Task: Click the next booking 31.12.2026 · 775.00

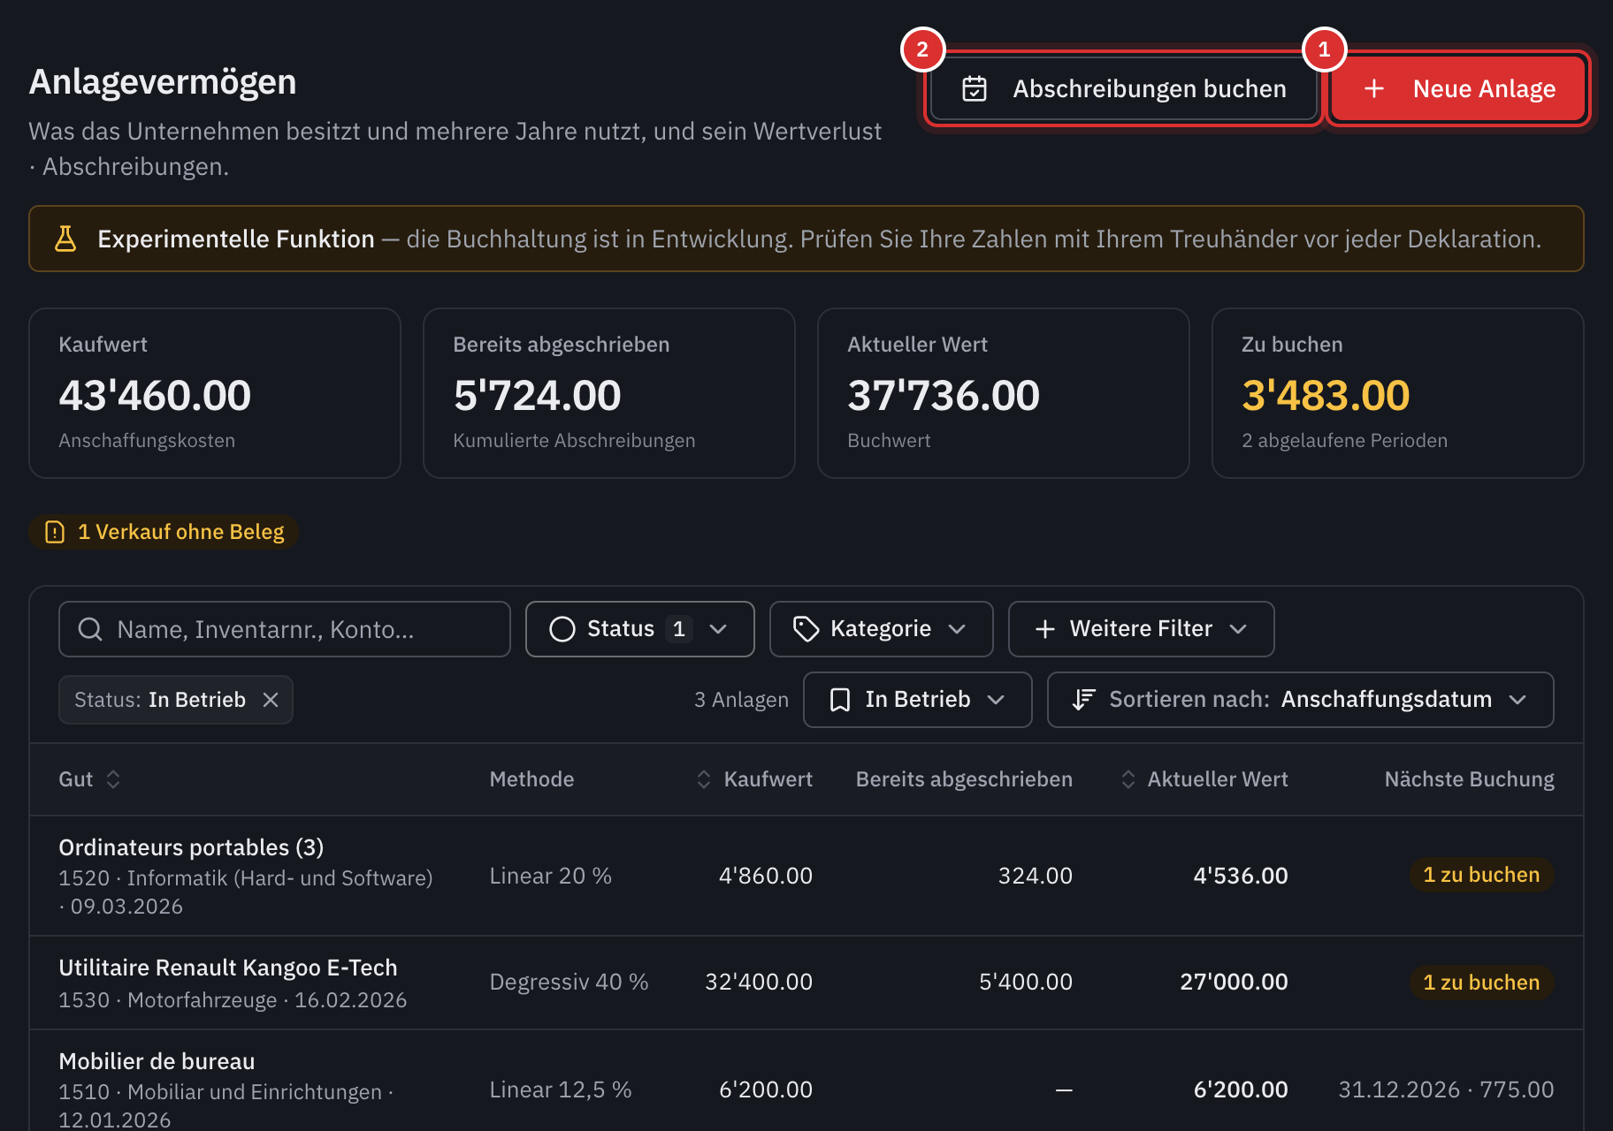Action: pos(1446,1089)
